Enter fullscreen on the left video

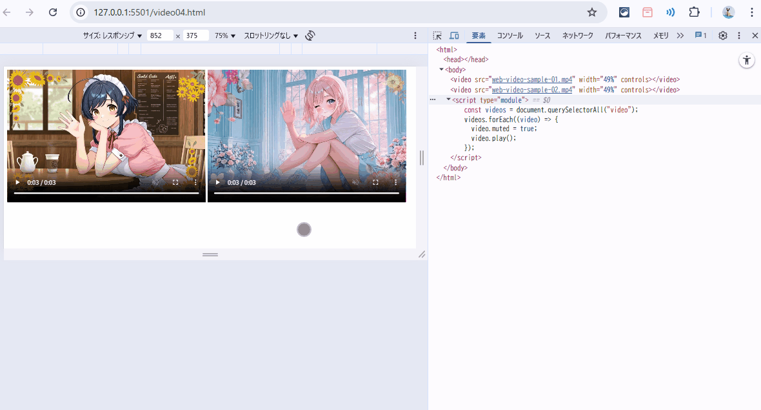[175, 183]
